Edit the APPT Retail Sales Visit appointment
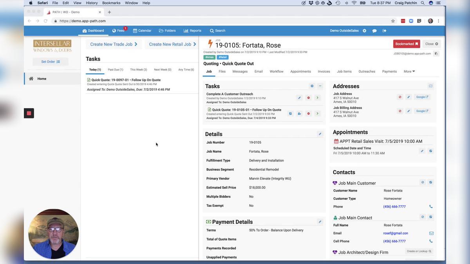 tap(422, 151)
